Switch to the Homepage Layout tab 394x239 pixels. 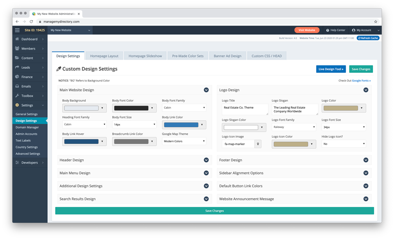tap(104, 56)
